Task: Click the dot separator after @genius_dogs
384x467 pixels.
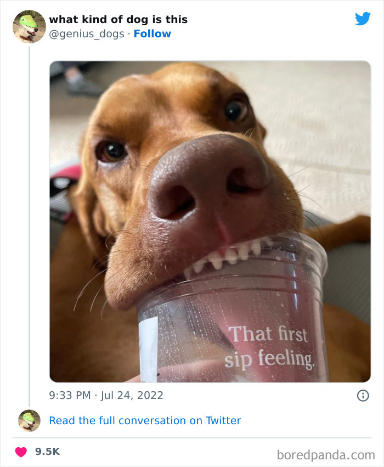Action: [127, 34]
